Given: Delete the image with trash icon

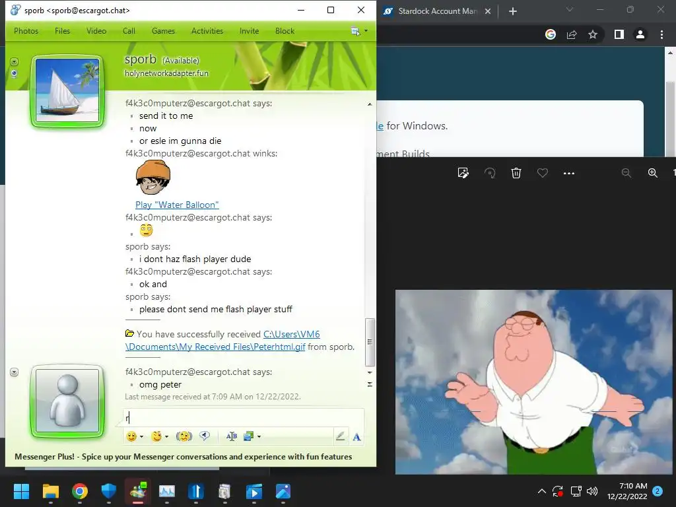Looking at the screenshot, I should 516,173.
